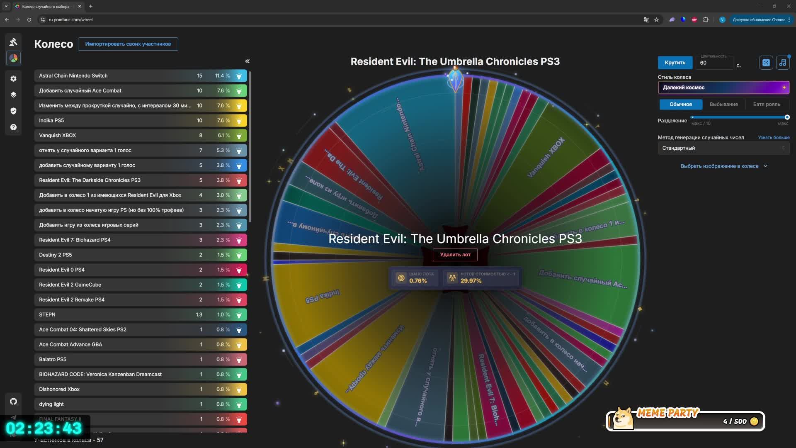796x448 pixels.
Task: Click the Удалить лот button
Action: click(x=455, y=255)
